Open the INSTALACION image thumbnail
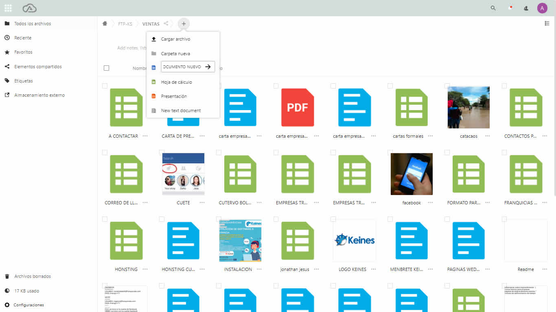 (241, 240)
